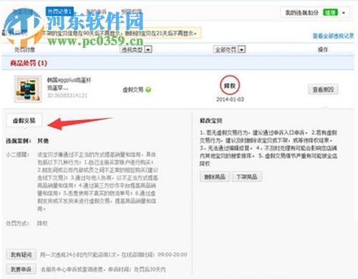Open the 全部处罚 dropdown

(229, 49)
